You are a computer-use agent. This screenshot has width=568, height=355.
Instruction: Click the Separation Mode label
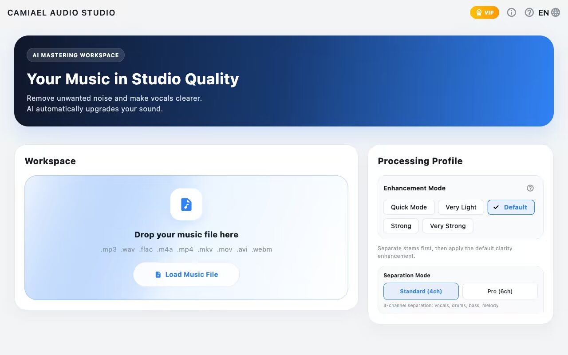407,276
